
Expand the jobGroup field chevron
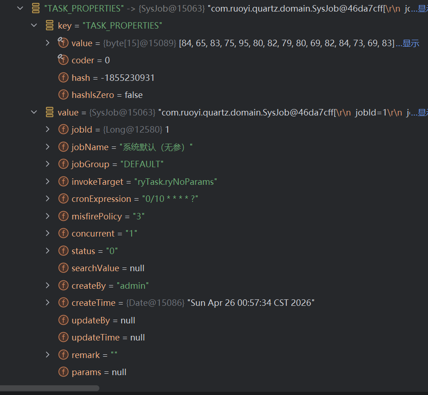click(x=48, y=164)
